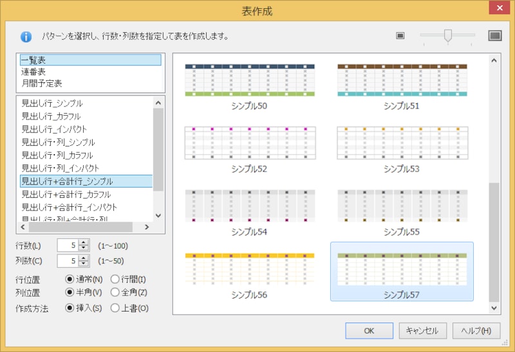Increase the 行数 row count spinner
This screenshot has width=515, height=352.
[83, 242]
